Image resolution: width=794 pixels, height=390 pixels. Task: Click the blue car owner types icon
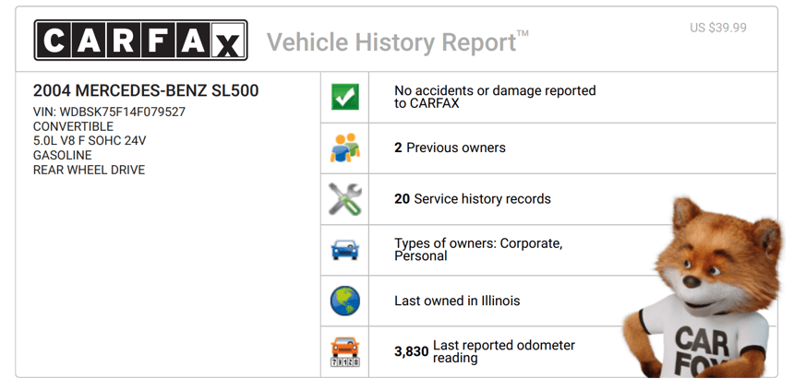tap(344, 250)
